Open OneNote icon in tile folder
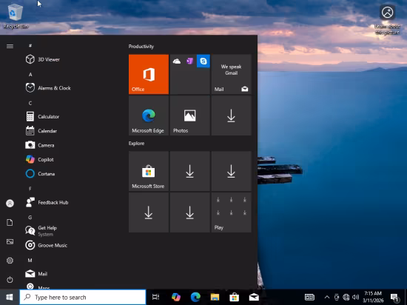407x305 pixels. (x=190, y=61)
